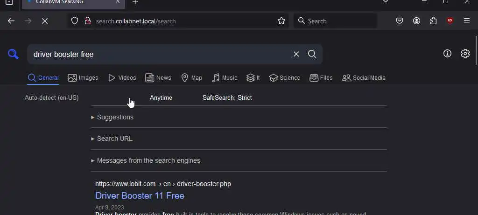Open the Anytime time range dropdown
478x215 pixels.
pyautogui.click(x=161, y=98)
